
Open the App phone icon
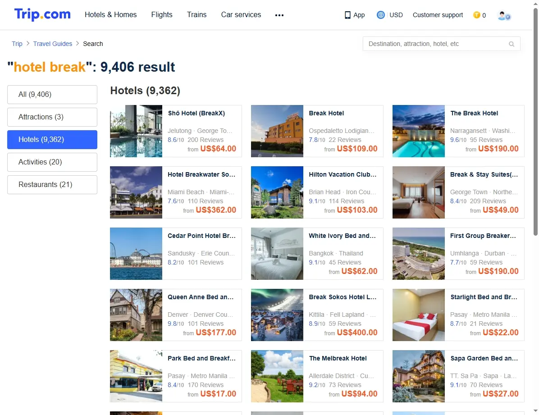coord(347,15)
